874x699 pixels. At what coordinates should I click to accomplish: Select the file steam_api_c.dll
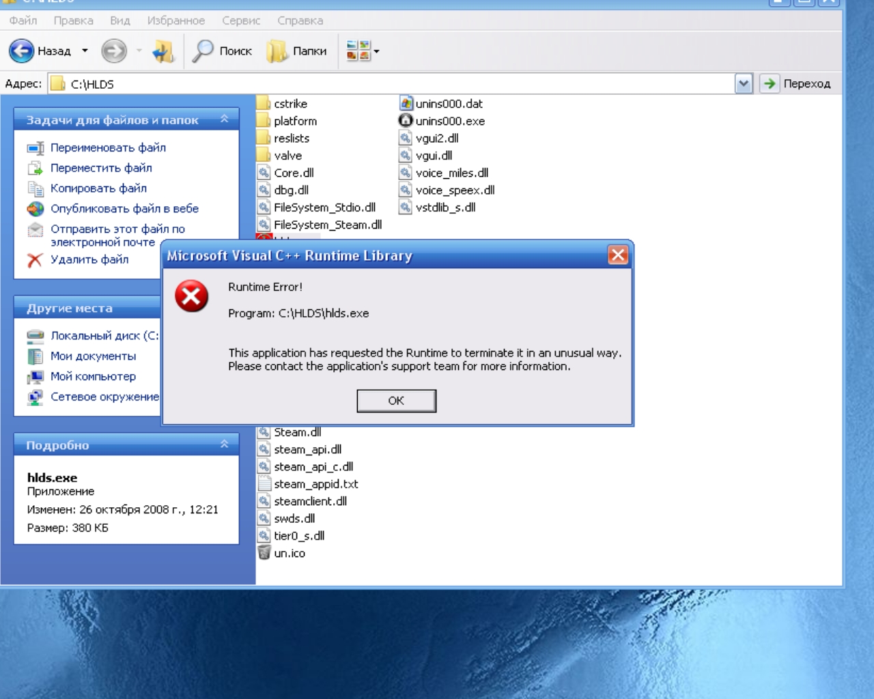point(306,467)
